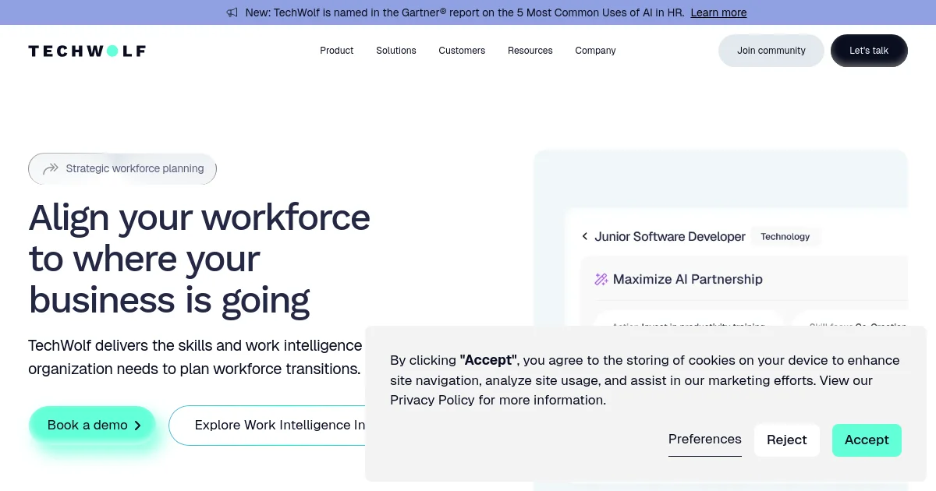Screen dimensions: 936x491
Task: Click the Gartner report announcement text
Action: [x=465, y=12]
